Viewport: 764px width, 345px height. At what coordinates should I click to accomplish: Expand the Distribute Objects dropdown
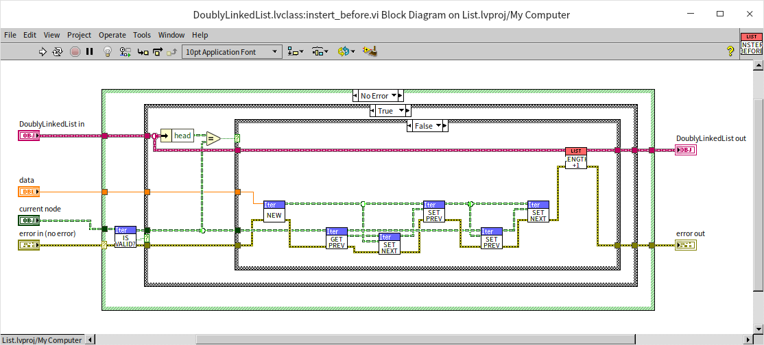point(320,51)
